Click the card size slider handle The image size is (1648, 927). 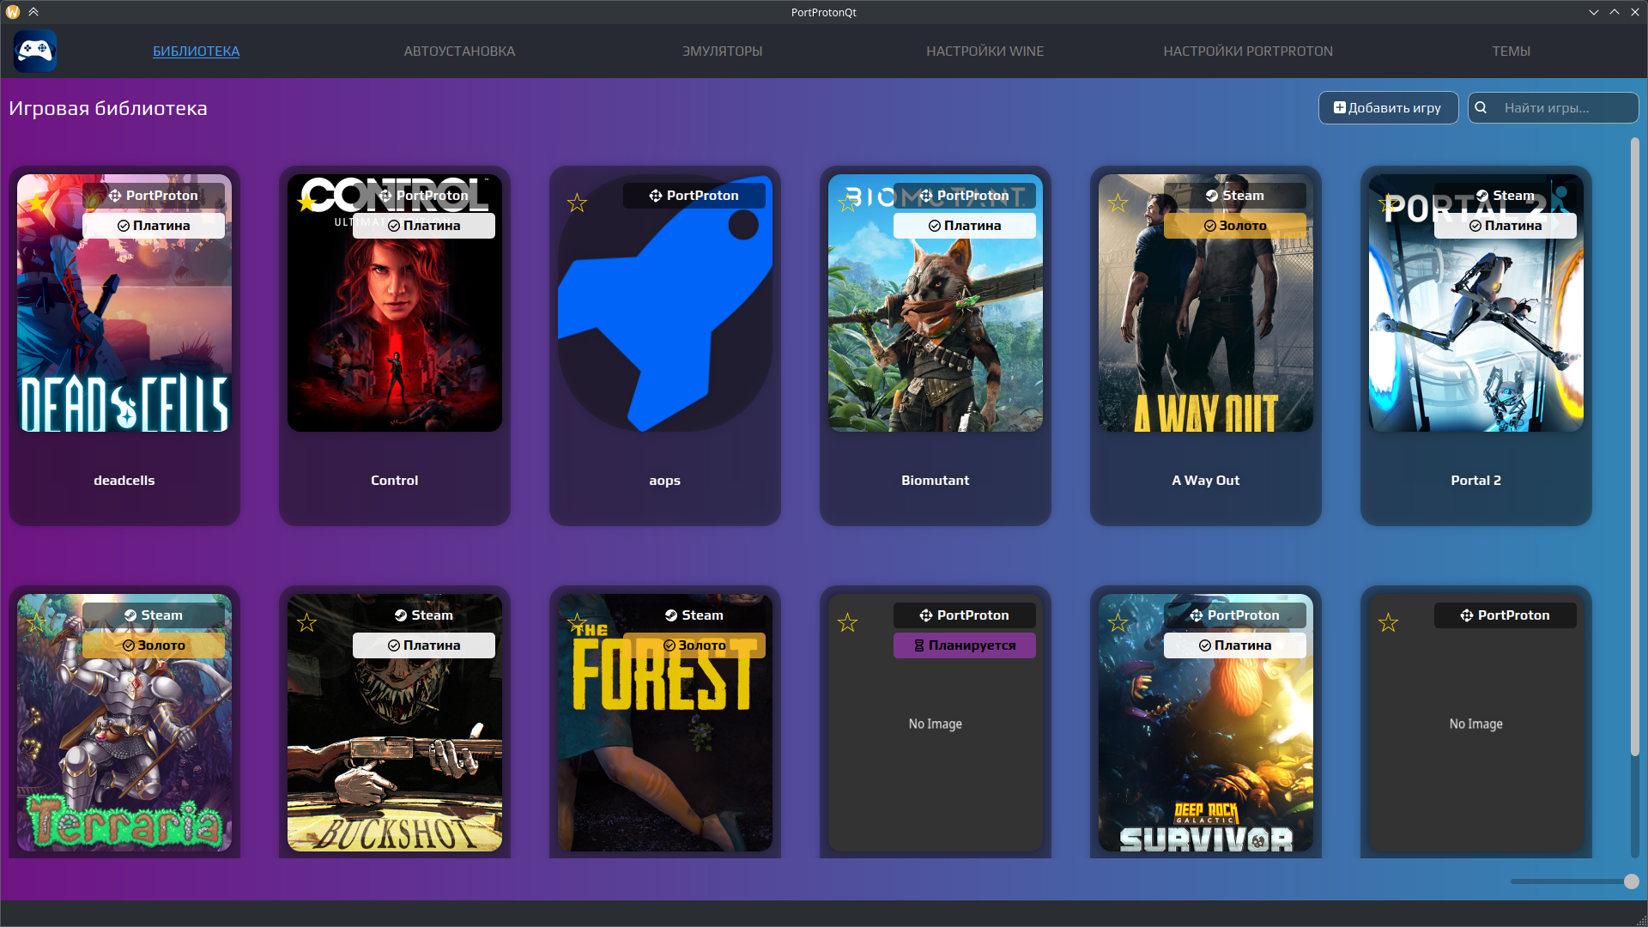point(1631,882)
